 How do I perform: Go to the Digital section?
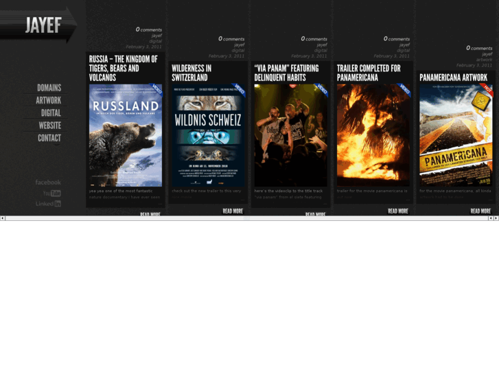pyautogui.click(x=51, y=113)
